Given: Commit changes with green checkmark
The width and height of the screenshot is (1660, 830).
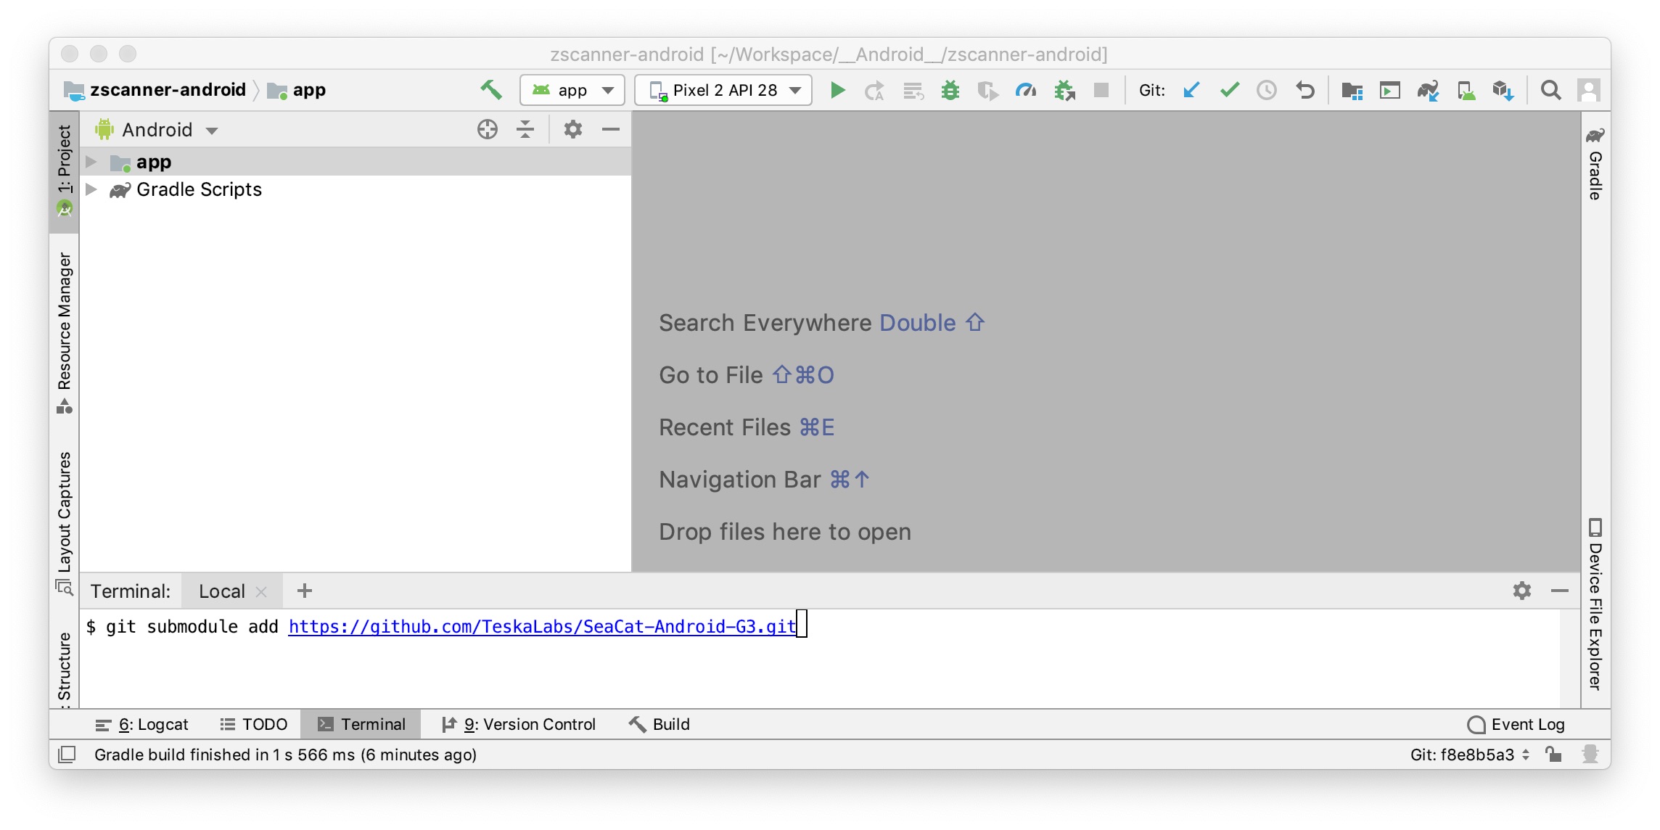Looking at the screenshot, I should click(1229, 90).
